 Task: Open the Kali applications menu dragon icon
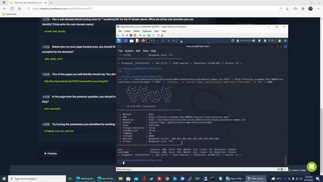[119, 40]
